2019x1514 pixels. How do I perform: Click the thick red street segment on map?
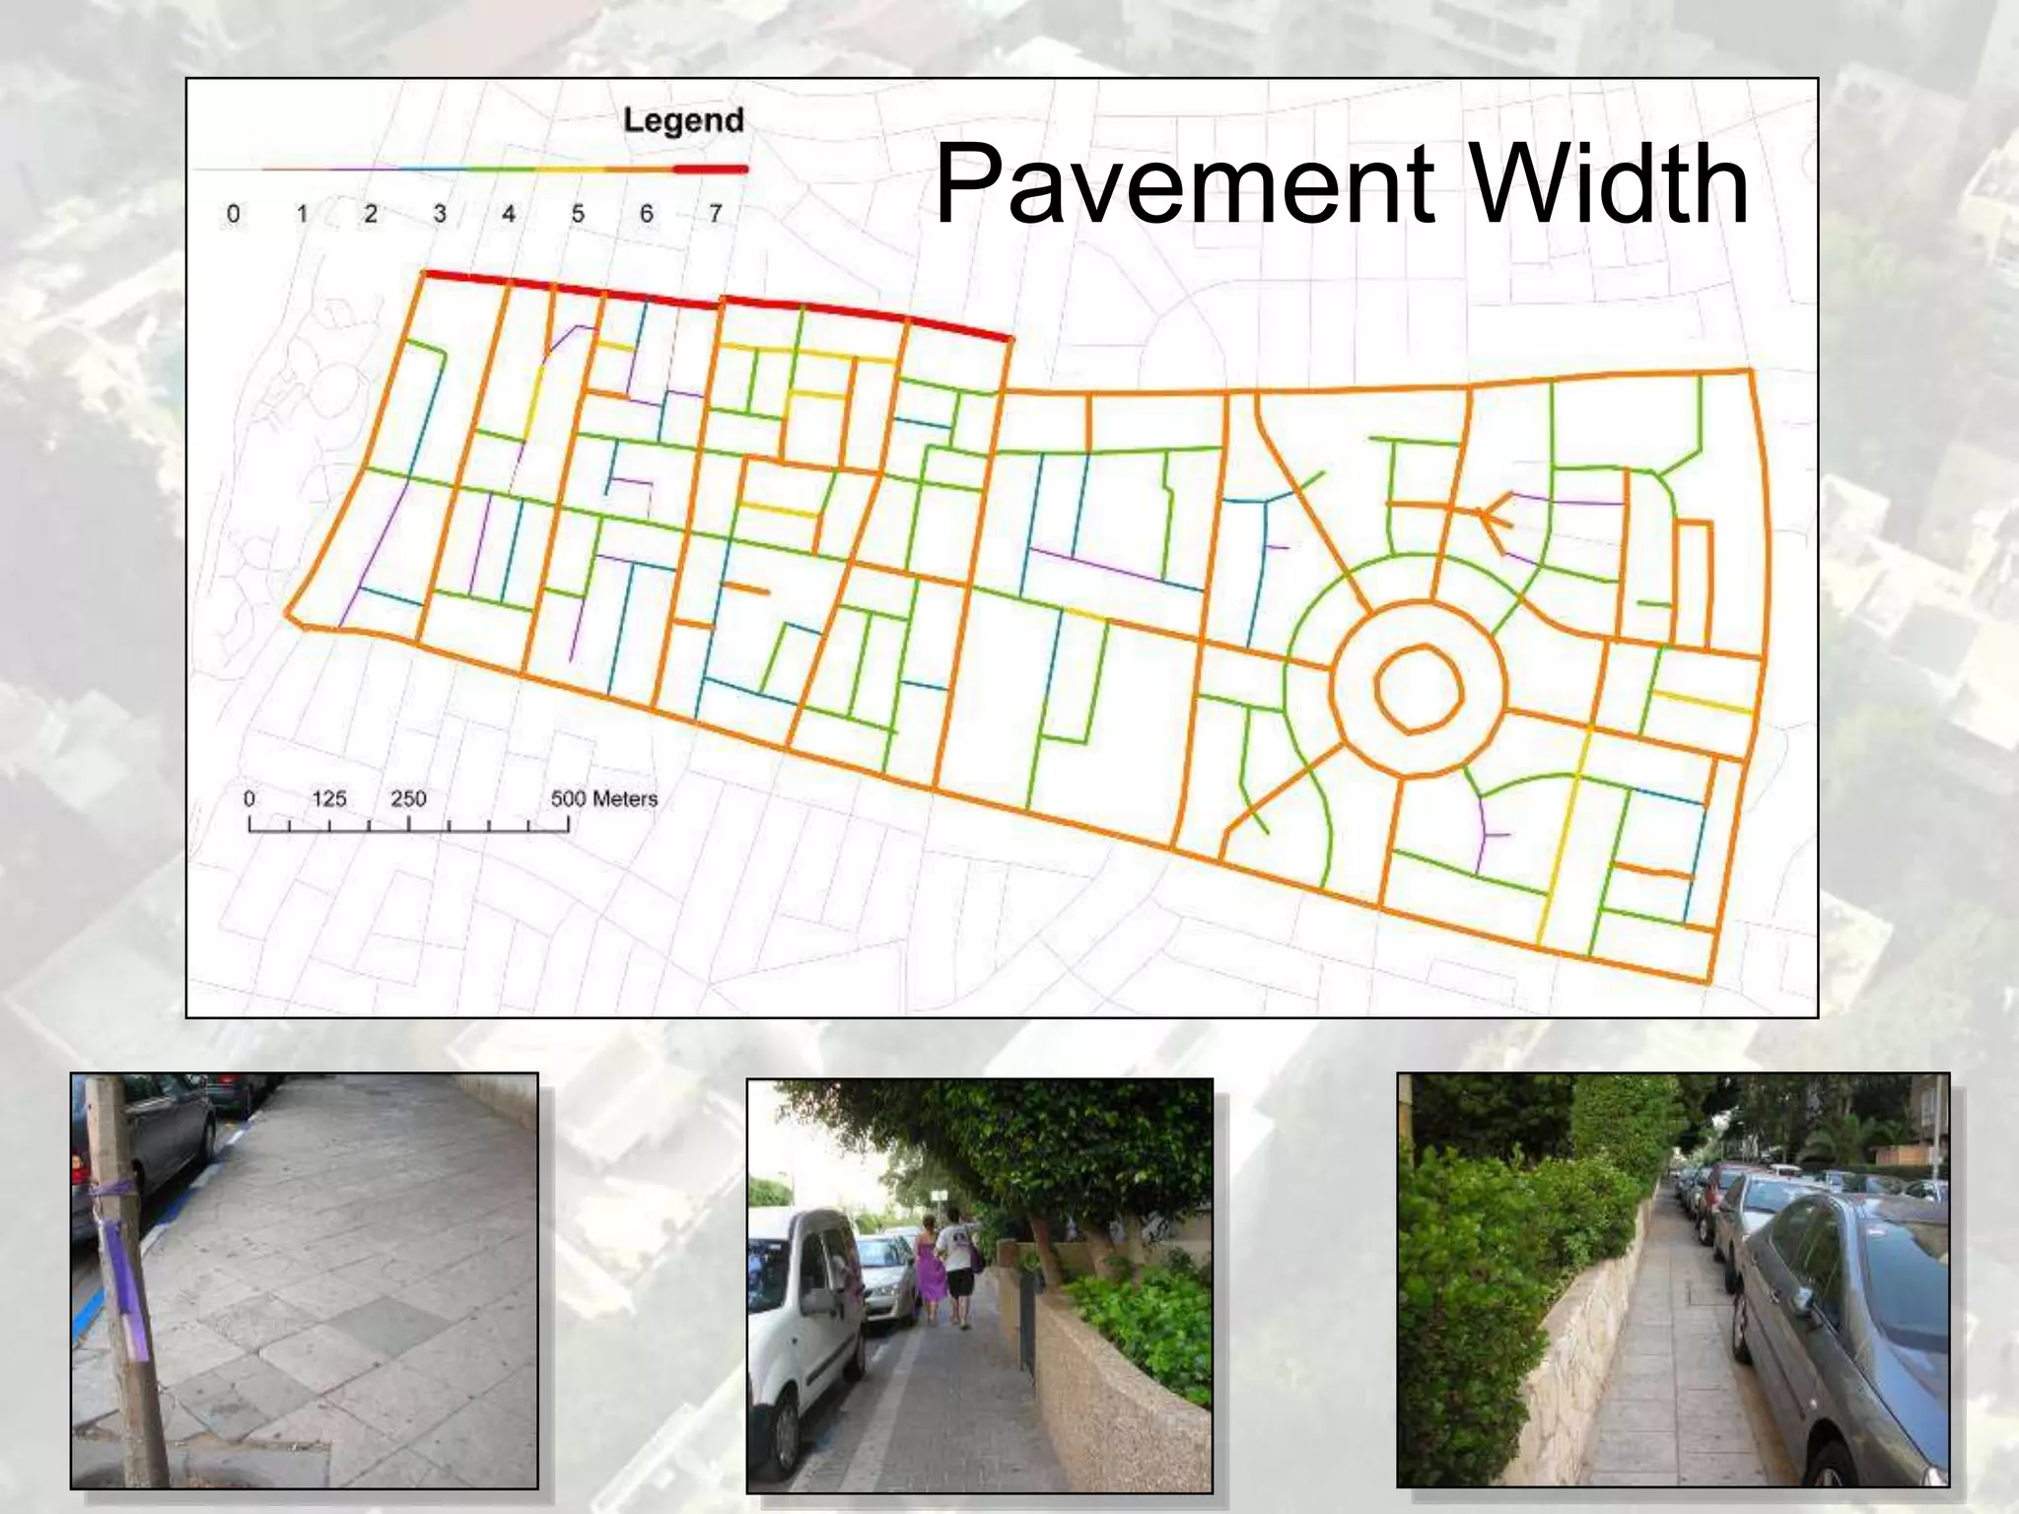pyautogui.click(x=717, y=305)
